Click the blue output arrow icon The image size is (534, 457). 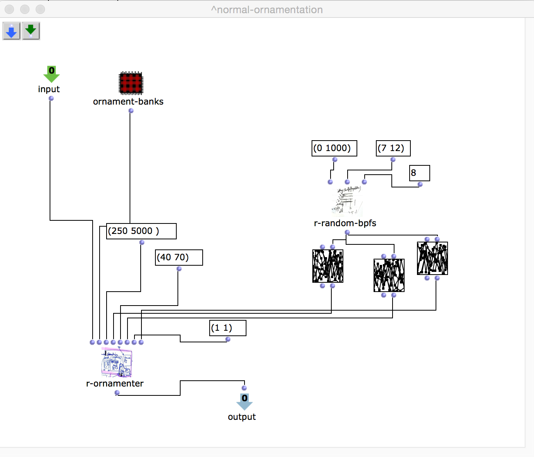click(x=245, y=402)
